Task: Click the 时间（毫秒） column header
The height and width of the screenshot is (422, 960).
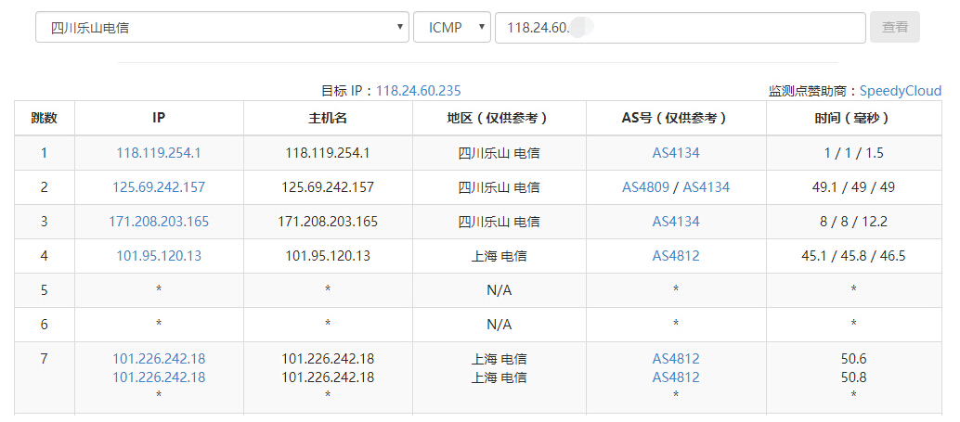Action: (852, 119)
